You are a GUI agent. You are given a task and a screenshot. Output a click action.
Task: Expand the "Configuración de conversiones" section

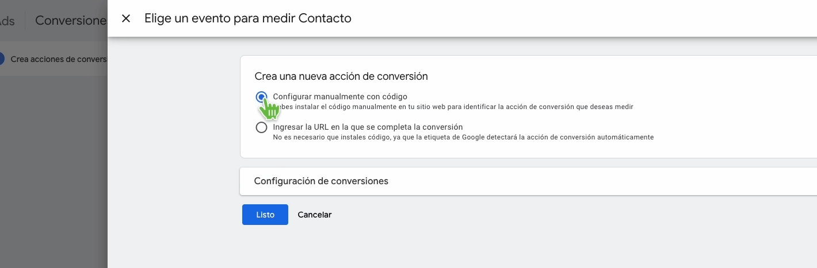pos(321,181)
